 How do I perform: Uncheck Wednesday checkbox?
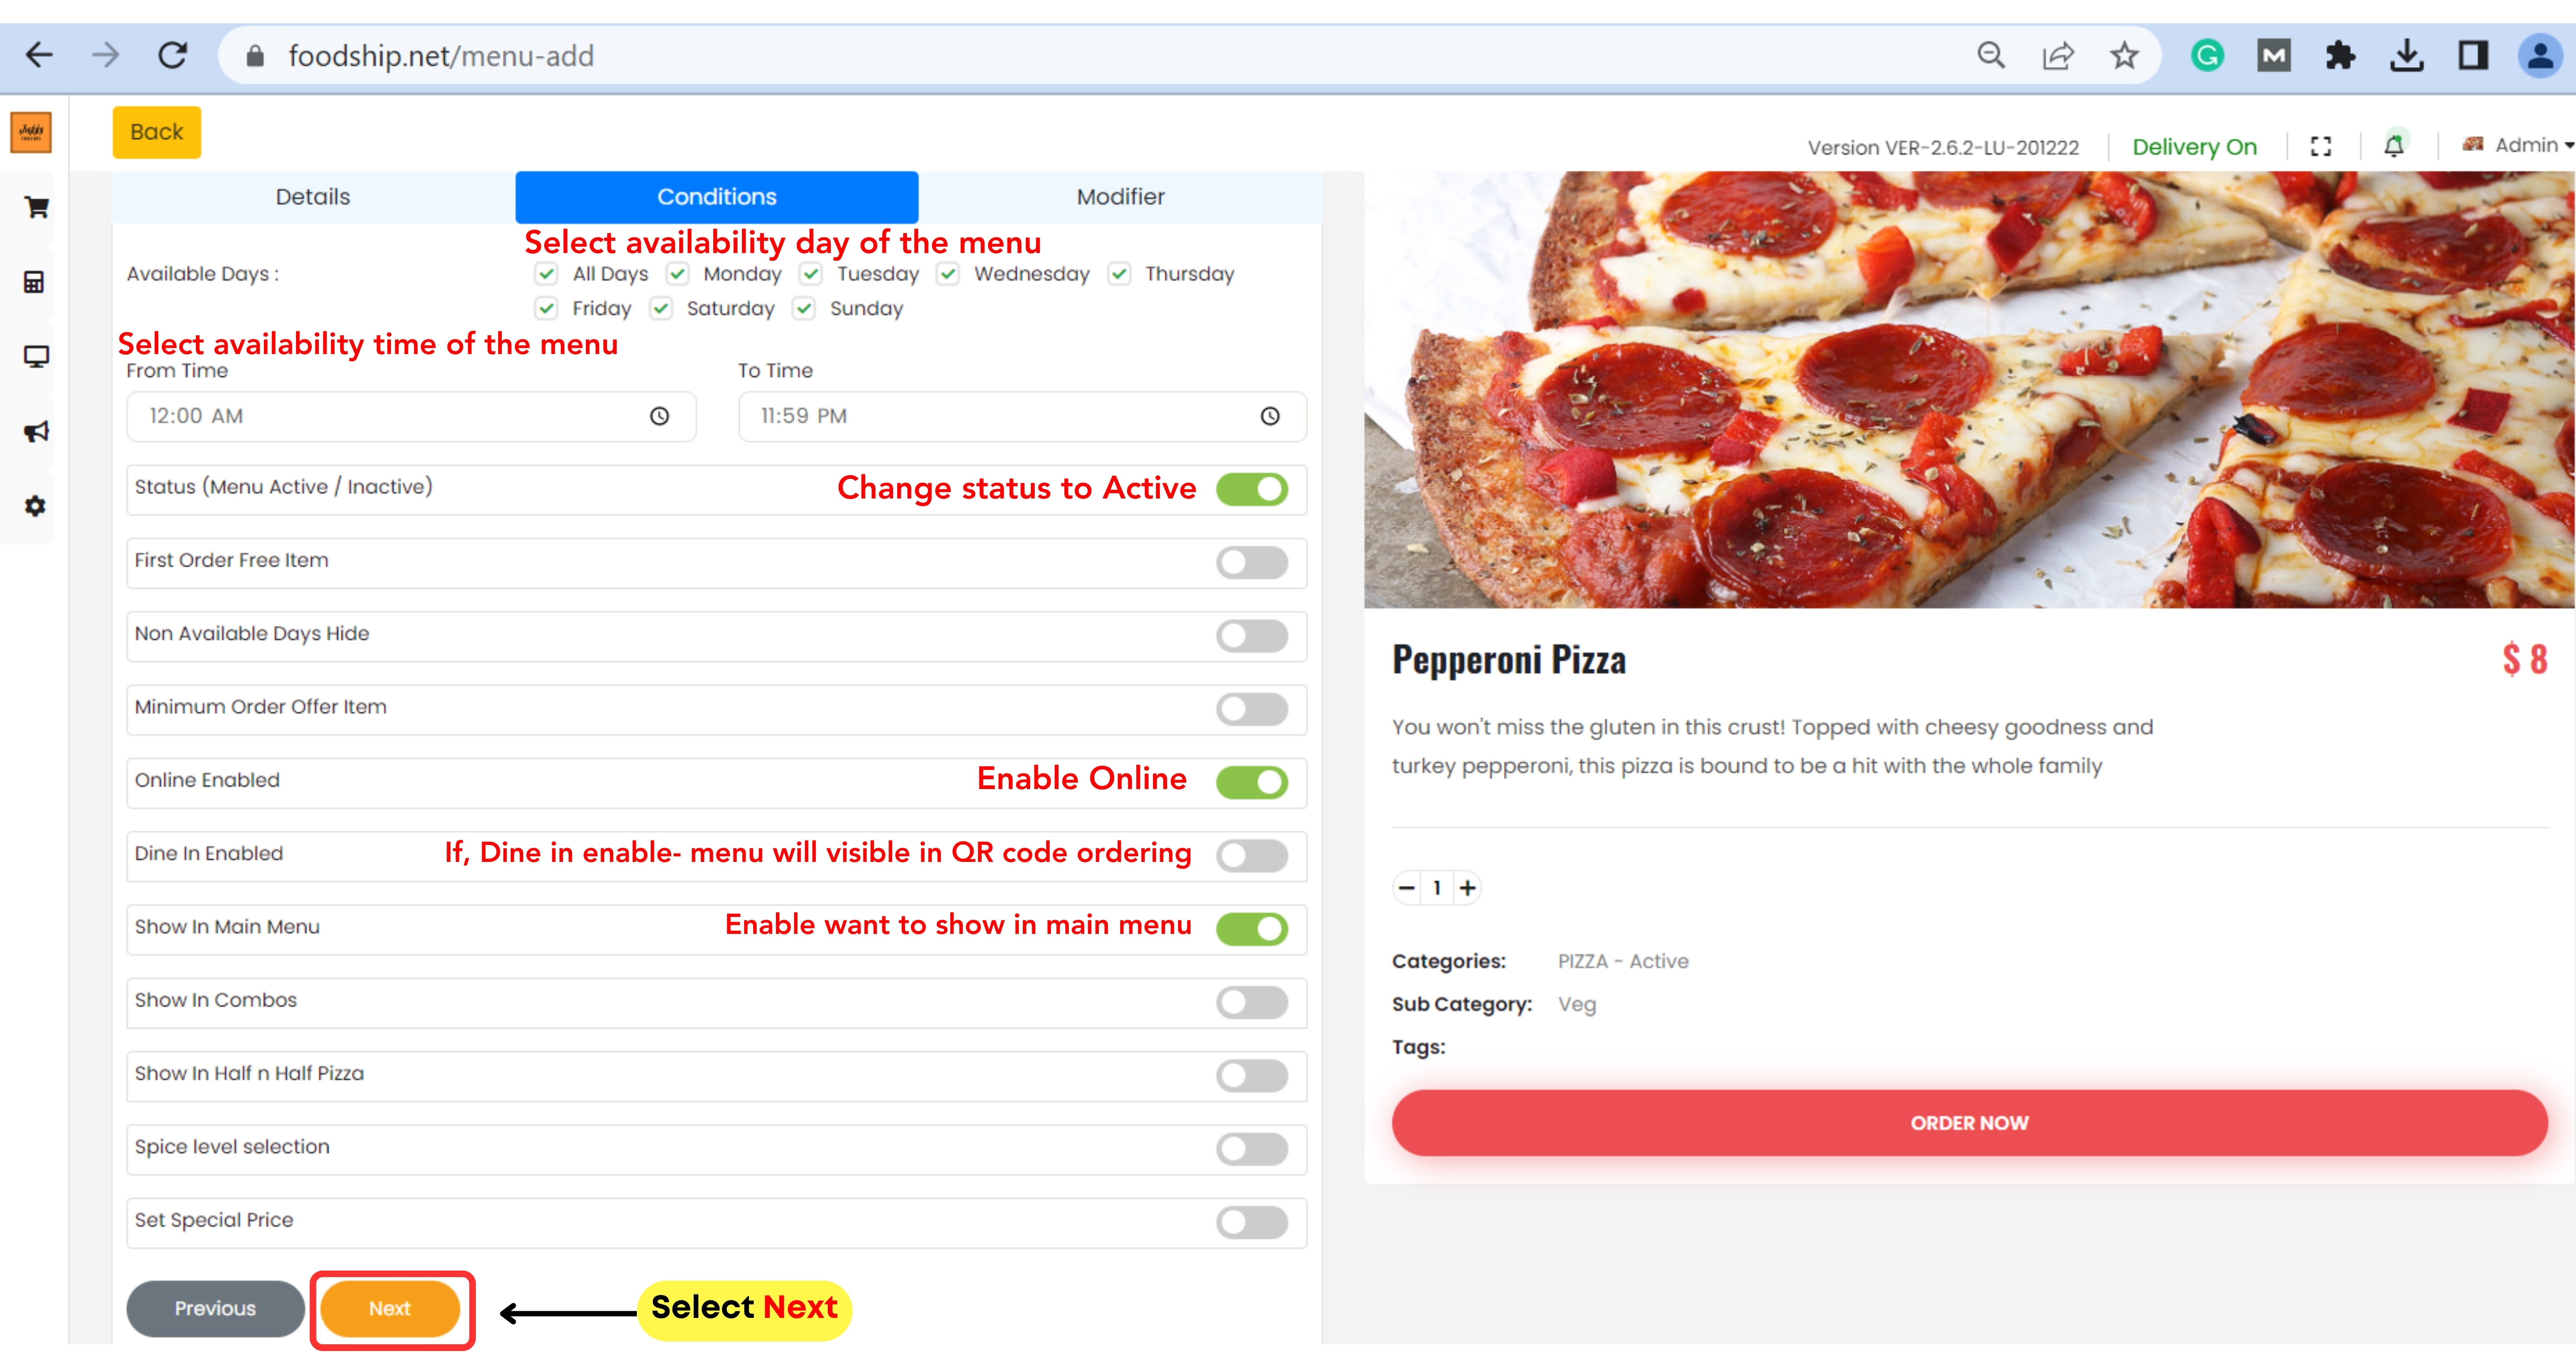point(948,274)
